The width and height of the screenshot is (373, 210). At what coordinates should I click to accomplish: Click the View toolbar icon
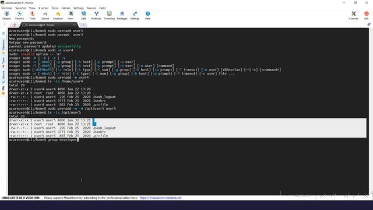(x=71, y=15)
